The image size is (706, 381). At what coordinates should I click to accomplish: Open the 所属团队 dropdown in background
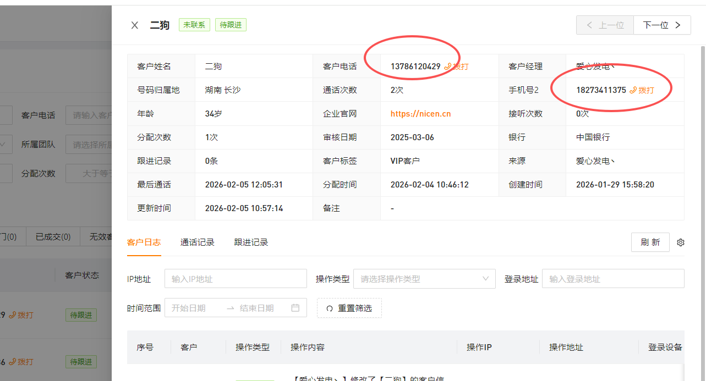click(91, 145)
